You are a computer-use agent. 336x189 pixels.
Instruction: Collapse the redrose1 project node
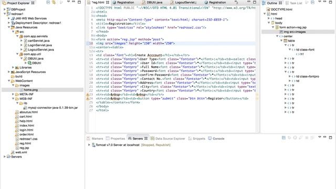(5, 14)
